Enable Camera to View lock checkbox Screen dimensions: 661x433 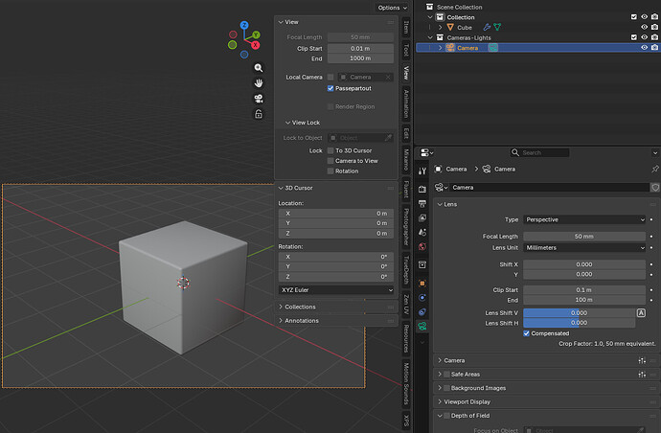(x=330, y=161)
